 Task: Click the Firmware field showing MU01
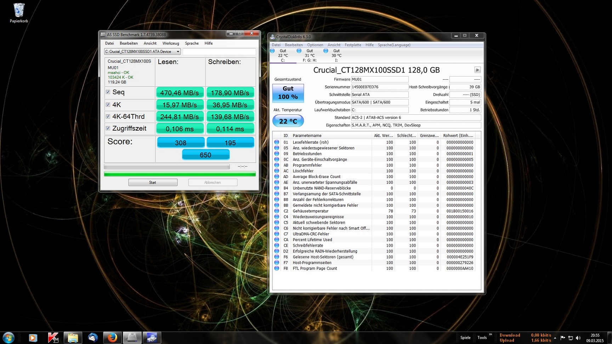pyautogui.click(x=380, y=79)
